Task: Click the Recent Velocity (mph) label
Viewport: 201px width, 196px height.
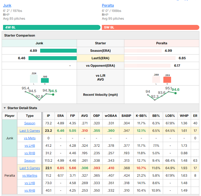Action: (101, 95)
